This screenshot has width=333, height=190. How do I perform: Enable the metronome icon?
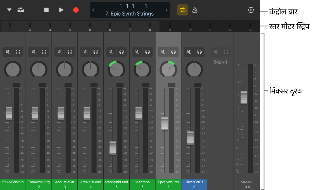195,10
